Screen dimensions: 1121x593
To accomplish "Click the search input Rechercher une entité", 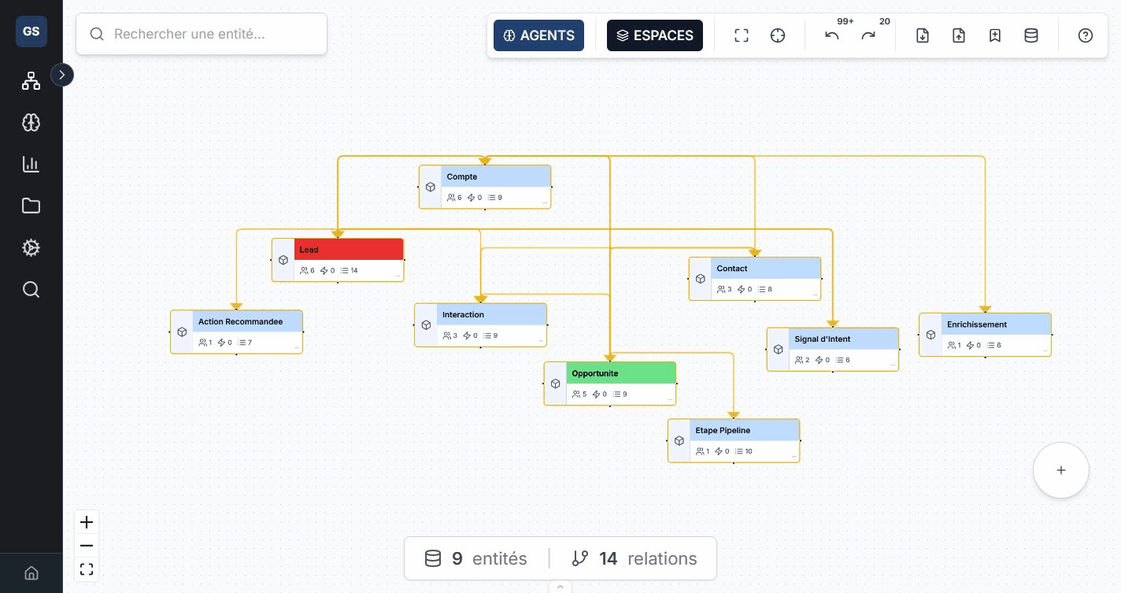I will click(x=202, y=34).
